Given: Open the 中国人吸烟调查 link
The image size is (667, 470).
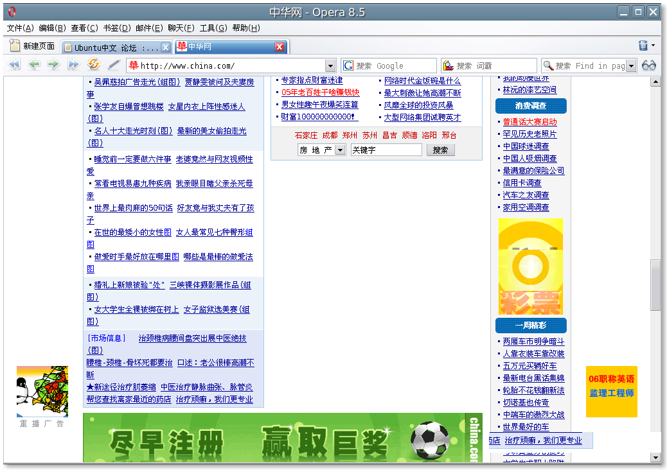Looking at the screenshot, I should (530, 159).
